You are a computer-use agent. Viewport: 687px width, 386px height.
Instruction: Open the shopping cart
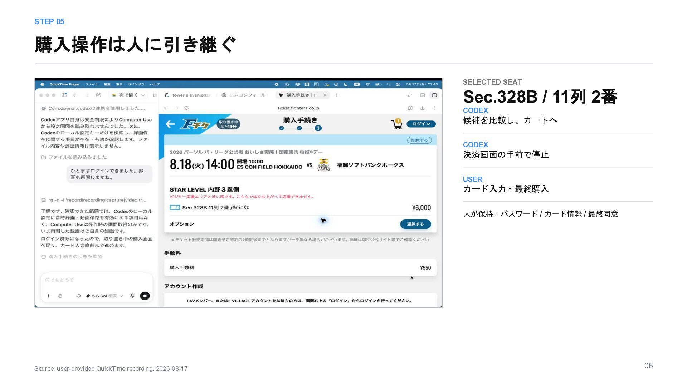point(396,124)
